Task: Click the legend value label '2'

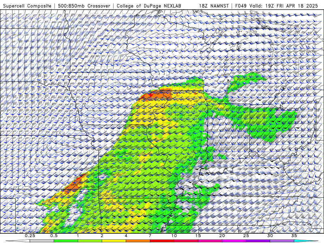Action: 102,236
